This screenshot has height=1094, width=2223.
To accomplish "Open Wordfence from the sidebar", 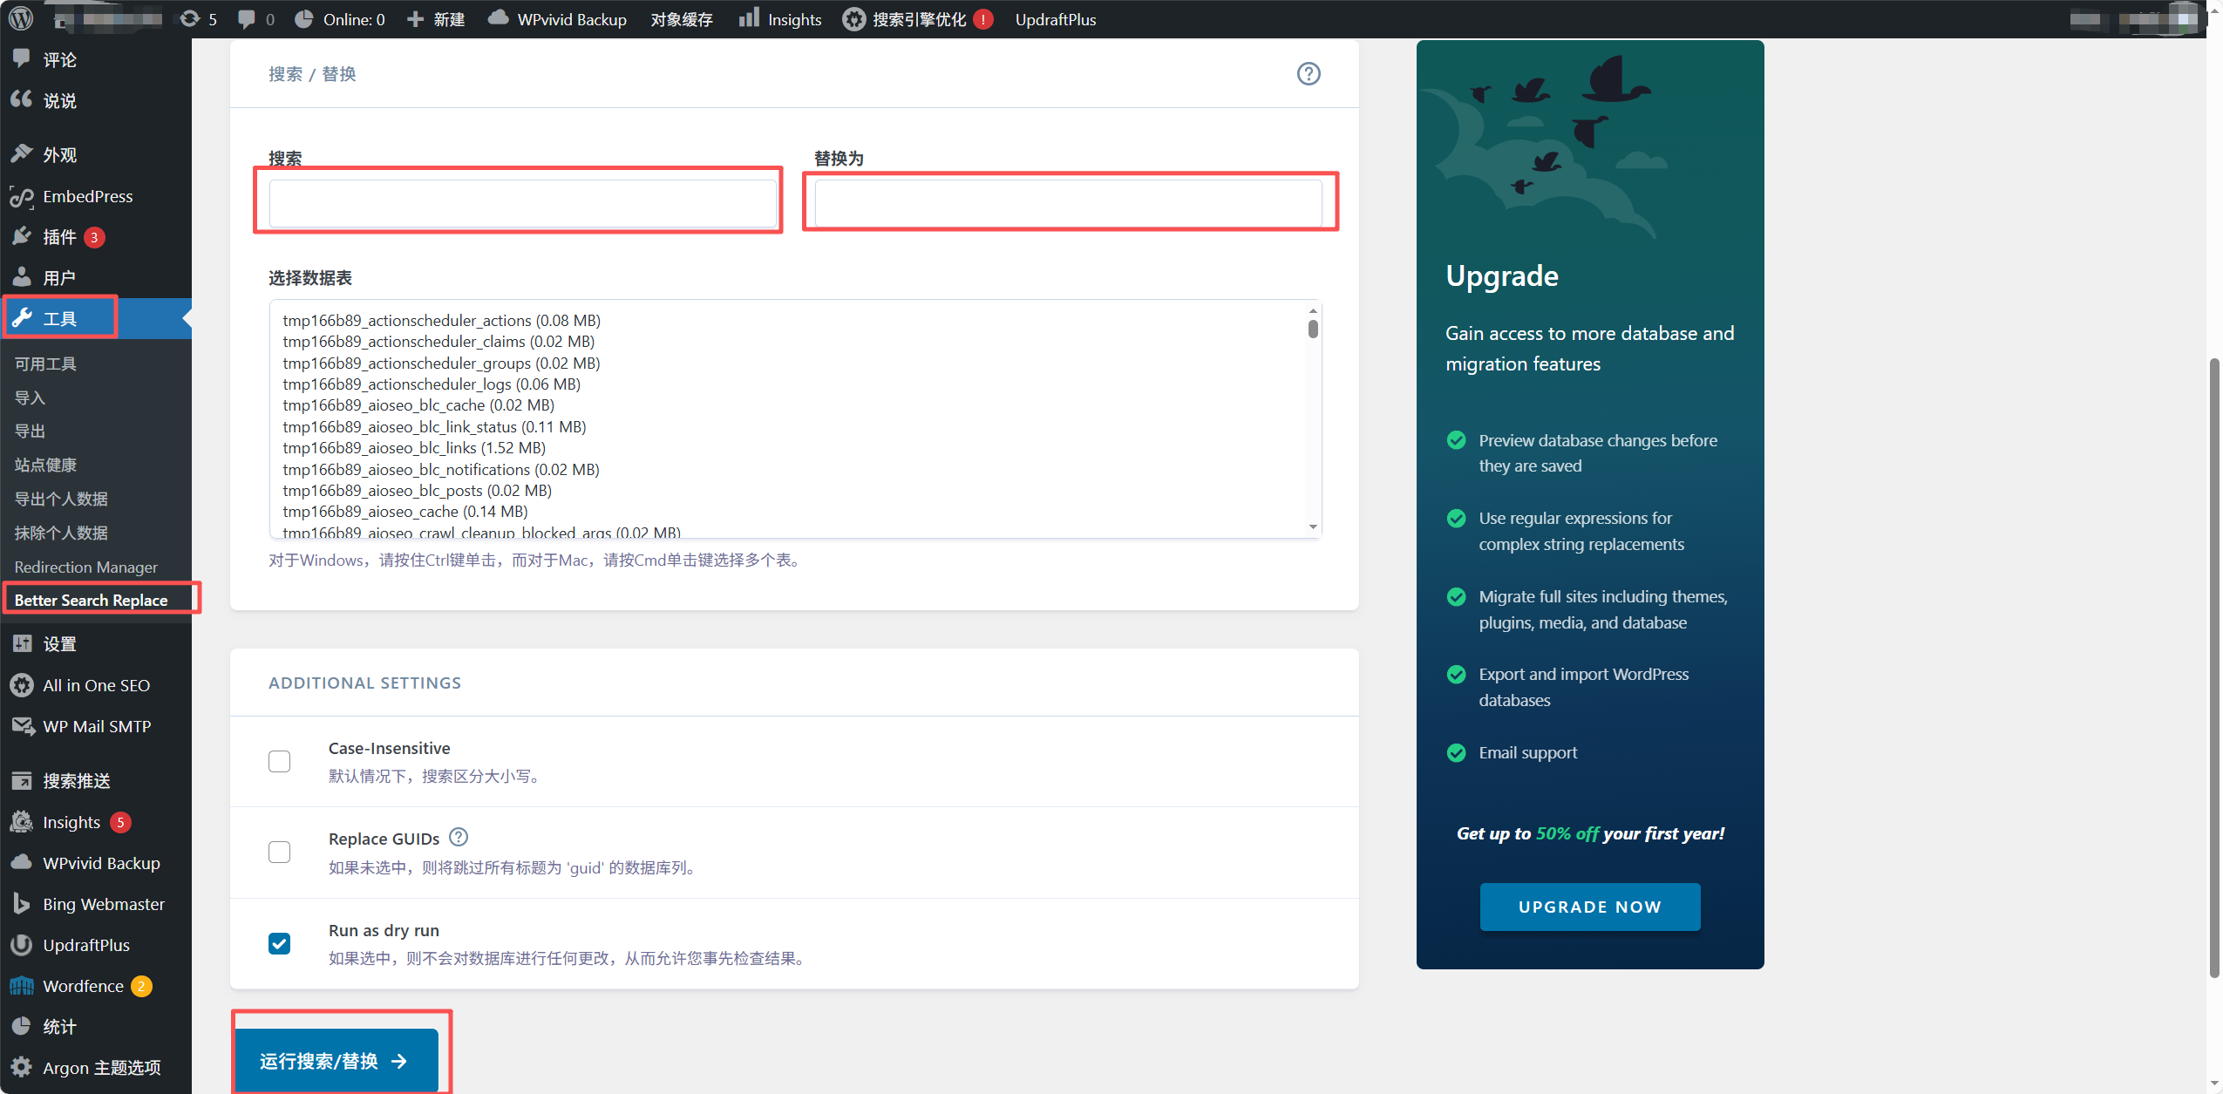I will pyautogui.click(x=83, y=986).
